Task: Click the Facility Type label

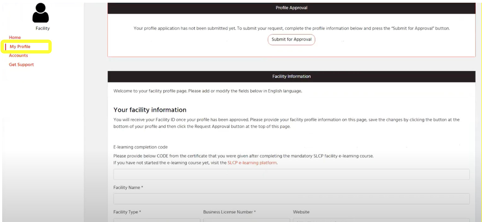Action: (x=126, y=212)
